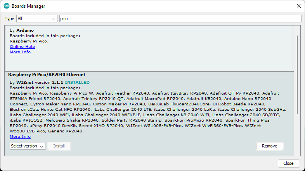Close the Boards Manager window with X
Image resolution: width=305 pixels, height=171 pixels.
coord(298,6)
